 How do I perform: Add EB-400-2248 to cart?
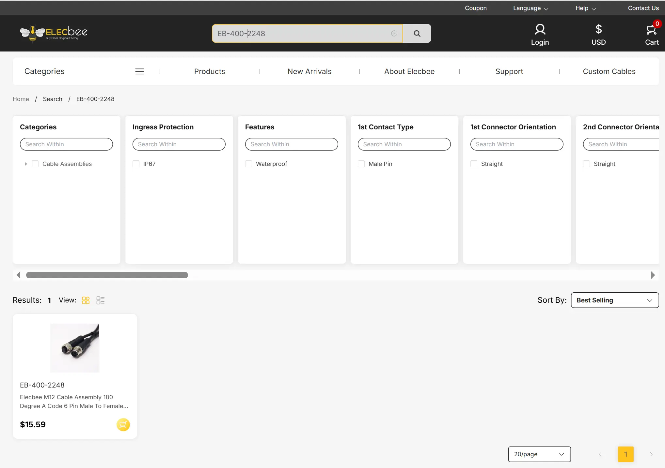coord(123,424)
